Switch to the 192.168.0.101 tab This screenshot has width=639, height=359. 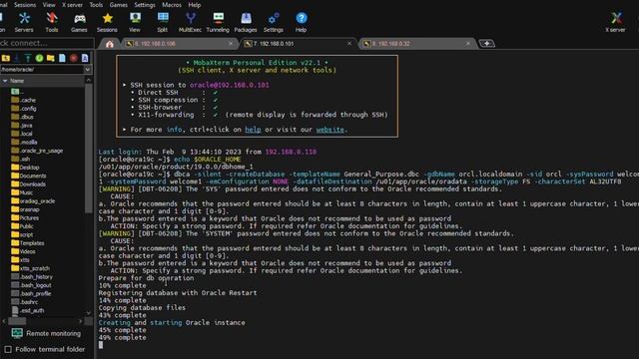298,44
